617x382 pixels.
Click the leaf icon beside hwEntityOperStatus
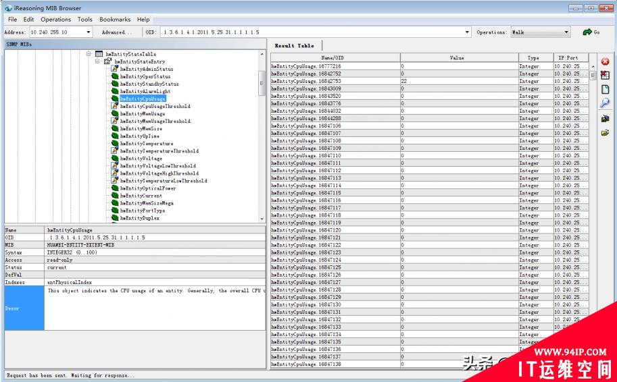click(114, 76)
